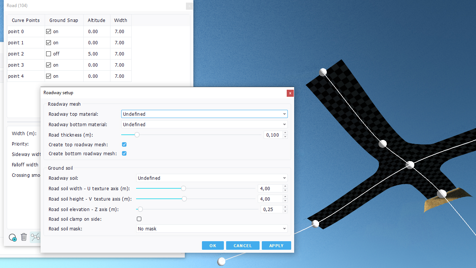Enable Ground Snap for point 2
Image resolution: width=476 pixels, height=268 pixels.
click(x=48, y=54)
